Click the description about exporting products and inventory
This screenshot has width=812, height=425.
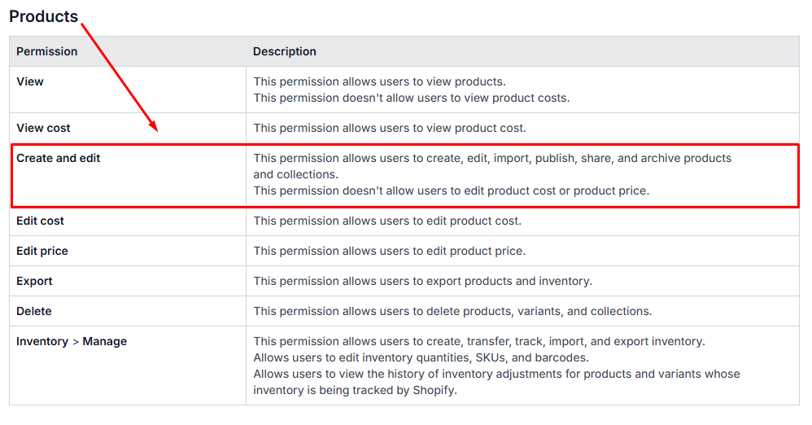point(422,281)
